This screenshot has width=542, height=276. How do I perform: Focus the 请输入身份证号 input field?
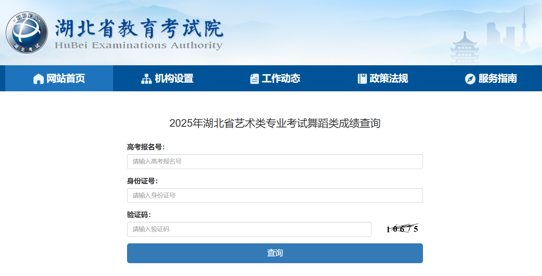coord(275,195)
